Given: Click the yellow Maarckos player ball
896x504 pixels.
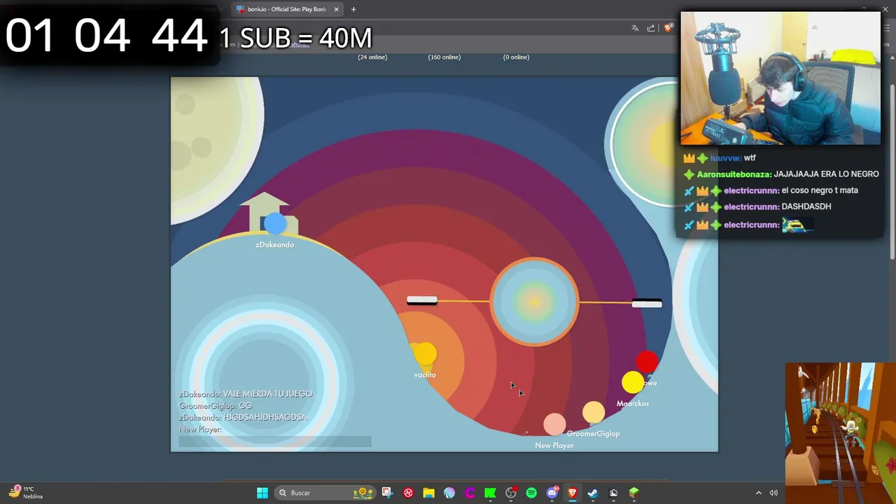Looking at the screenshot, I should [633, 382].
